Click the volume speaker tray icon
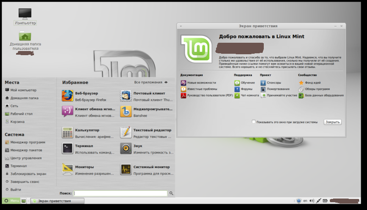Image resolution: width=367 pixels, height=210 pixels. click(312, 201)
